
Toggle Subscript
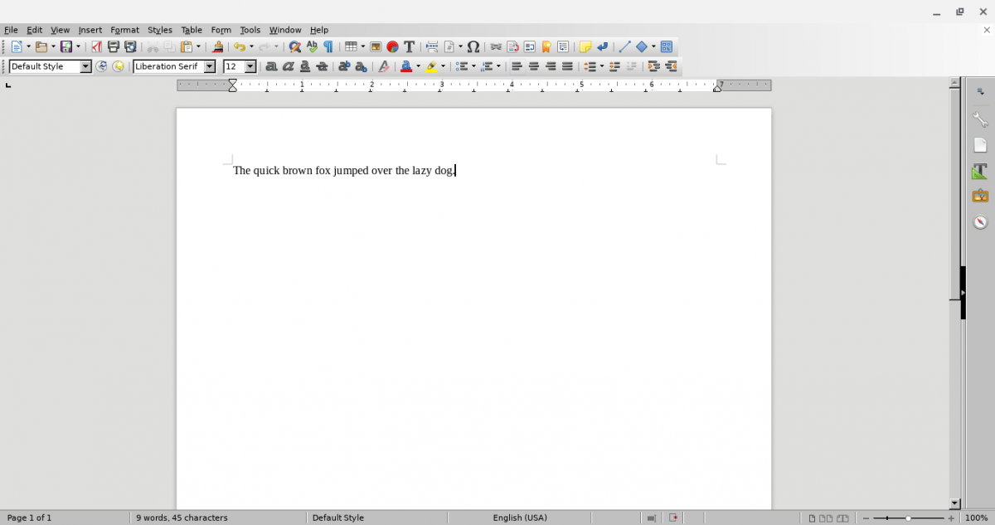coord(361,66)
